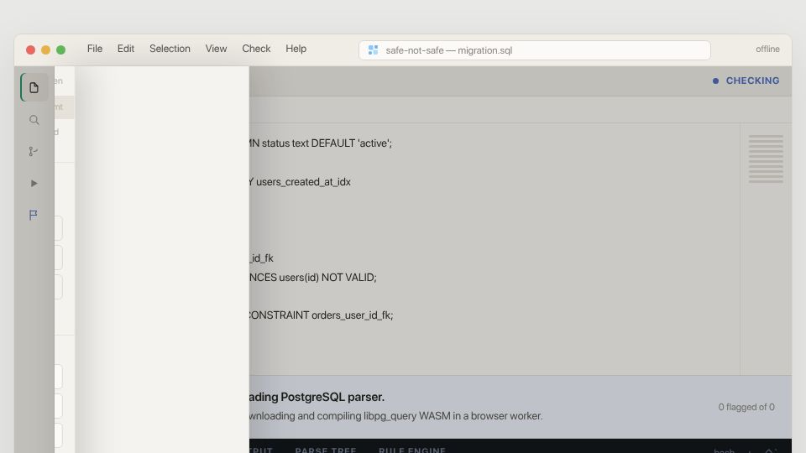Open the Help menu
Image resolution: width=806 pixels, height=453 pixels.
tap(296, 49)
